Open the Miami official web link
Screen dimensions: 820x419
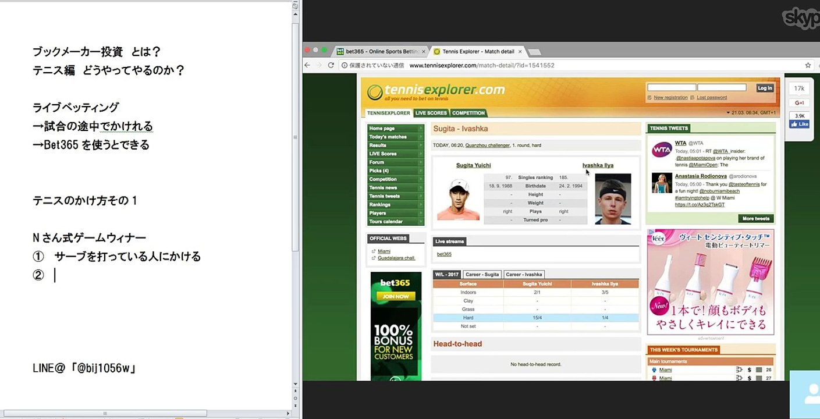click(x=384, y=251)
